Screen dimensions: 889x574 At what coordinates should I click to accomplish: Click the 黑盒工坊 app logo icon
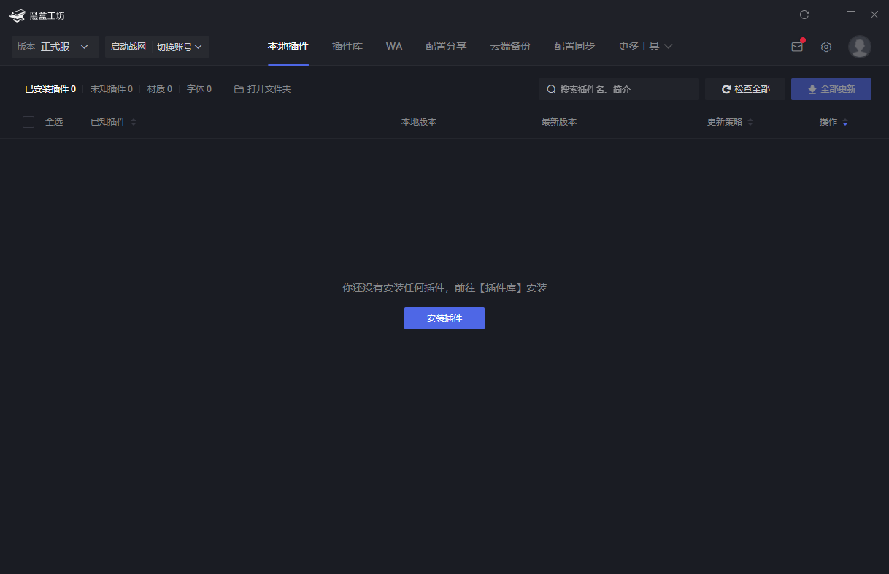click(16, 15)
